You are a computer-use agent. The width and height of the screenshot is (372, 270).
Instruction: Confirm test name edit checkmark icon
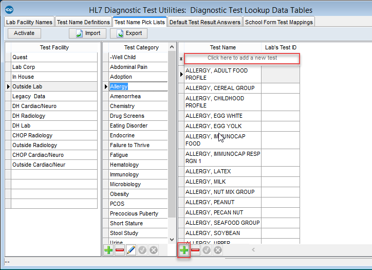pos(207,250)
